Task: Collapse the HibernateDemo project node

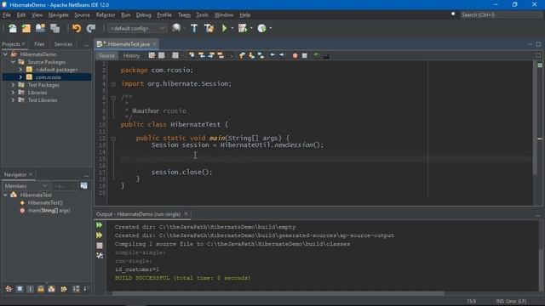Action: (5, 54)
